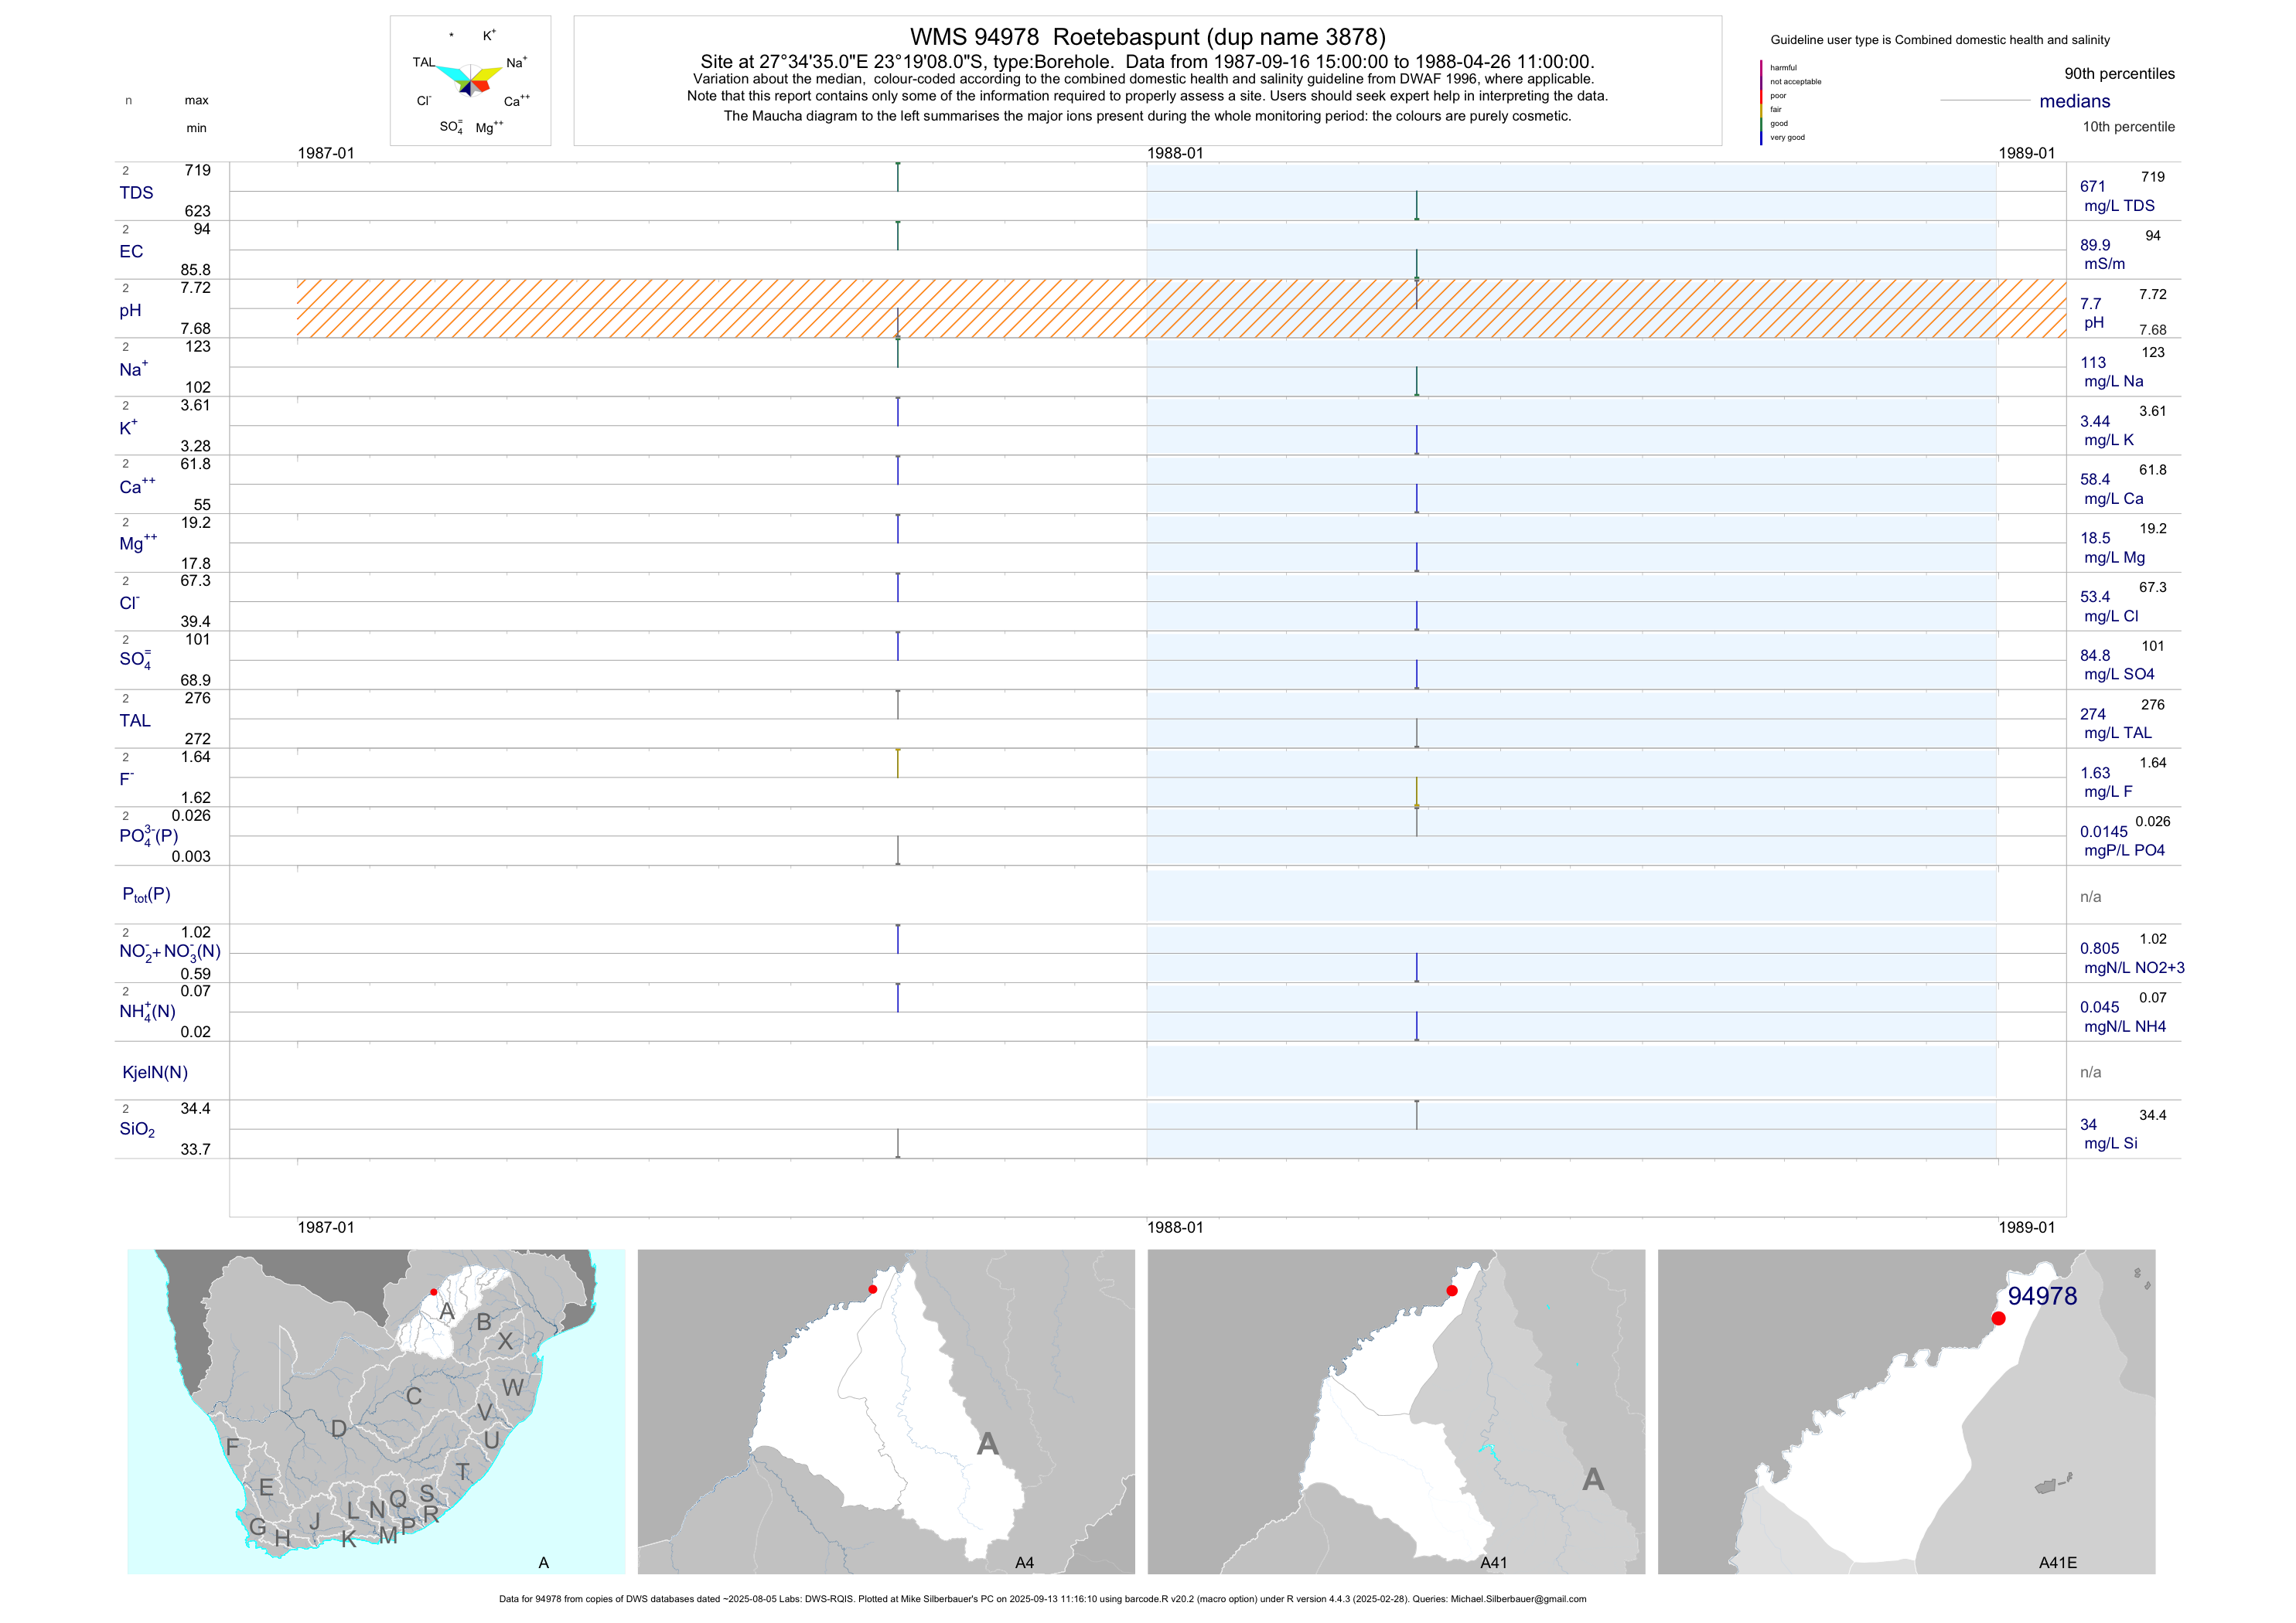Click the letter C region on map

(414, 1396)
